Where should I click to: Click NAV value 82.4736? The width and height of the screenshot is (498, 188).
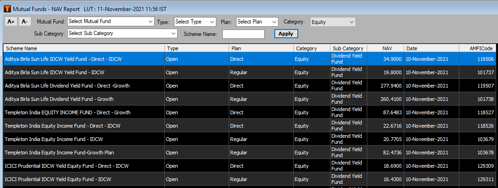[x=392, y=153]
